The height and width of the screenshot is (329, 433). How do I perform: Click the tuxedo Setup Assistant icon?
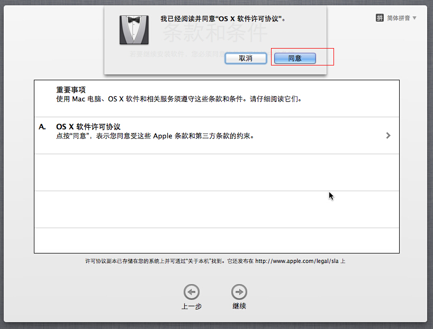tap(134, 30)
